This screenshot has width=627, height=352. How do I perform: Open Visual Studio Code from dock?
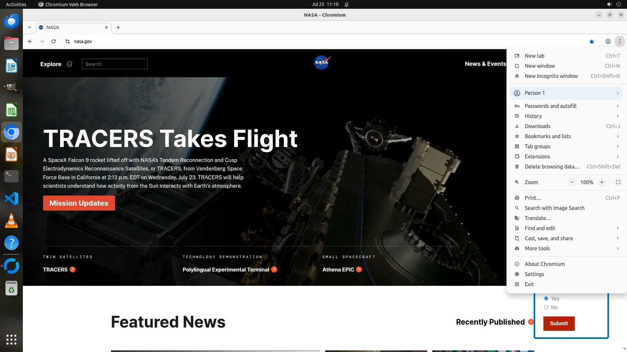click(x=11, y=198)
